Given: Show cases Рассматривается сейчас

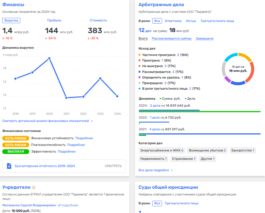Looking at the screenshot, I should (171, 39).
